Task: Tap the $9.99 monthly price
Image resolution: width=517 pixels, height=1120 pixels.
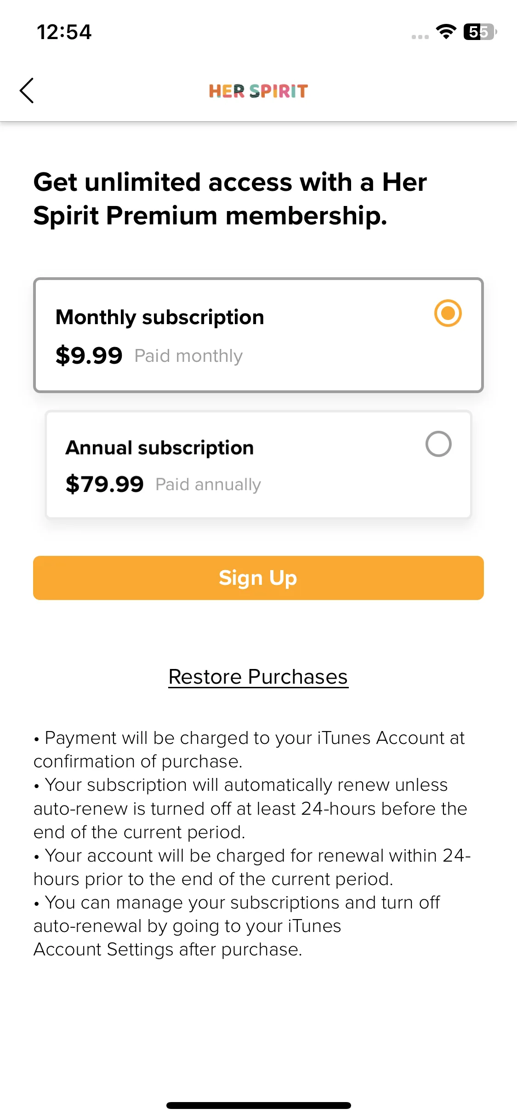Action: tap(89, 355)
